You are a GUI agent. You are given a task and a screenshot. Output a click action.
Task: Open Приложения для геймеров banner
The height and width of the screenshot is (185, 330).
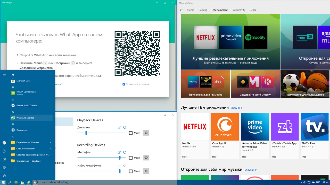pyautogui.click(x=205, y=84)
